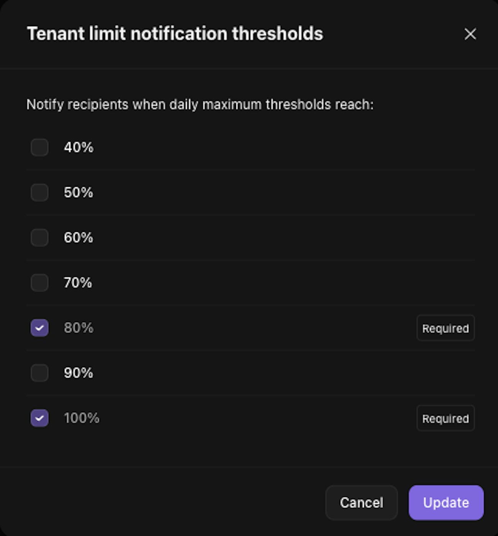Select the 90% threshold checkbox
The width and height of the screenshot is (498, 536).
tap(39, 373)
